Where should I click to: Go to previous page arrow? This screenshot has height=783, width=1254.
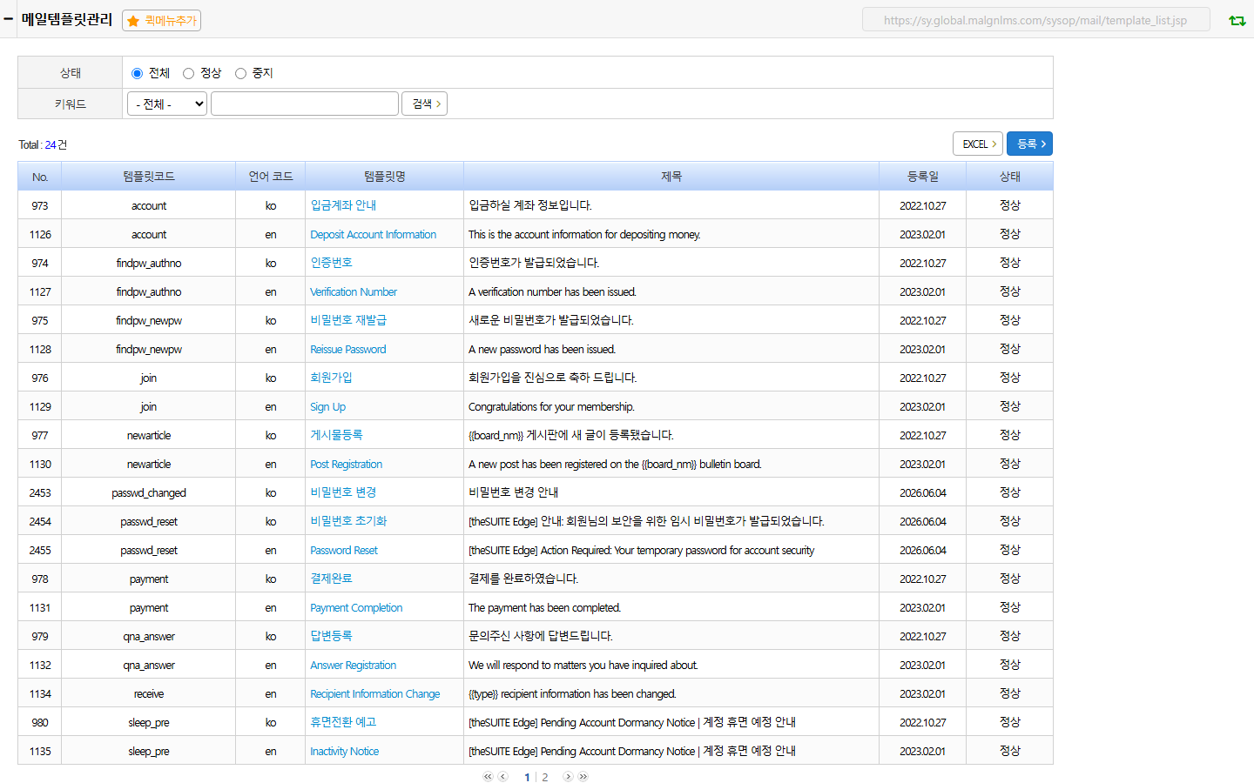[502, 777]
